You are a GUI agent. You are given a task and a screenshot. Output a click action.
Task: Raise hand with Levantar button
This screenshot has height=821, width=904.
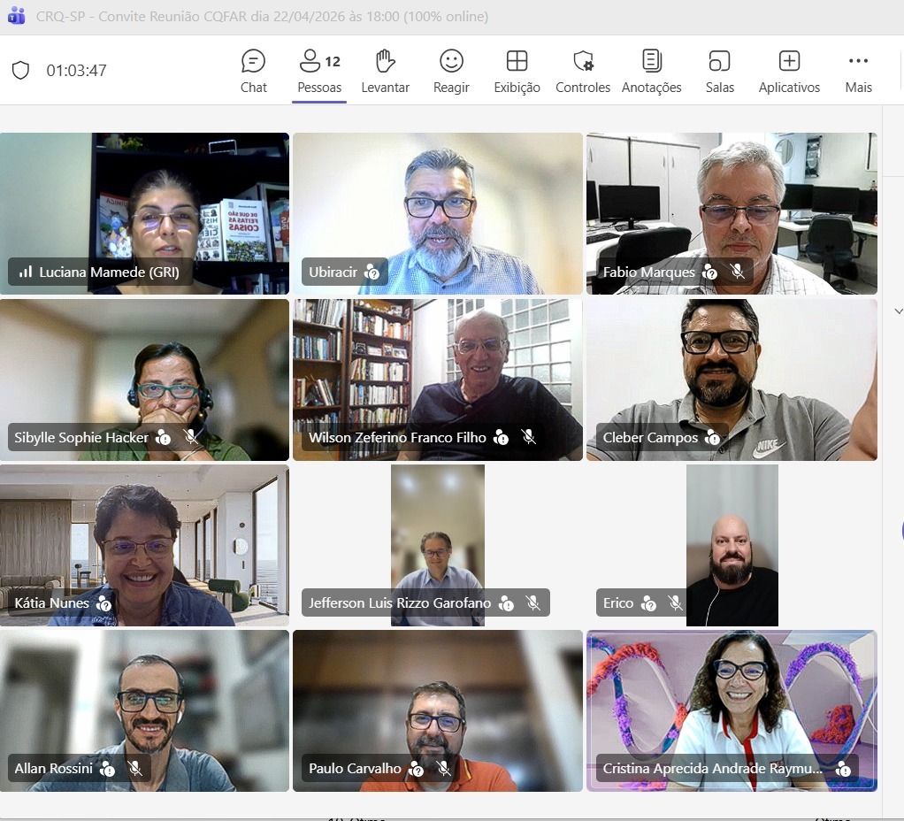(x=385, y=72)
